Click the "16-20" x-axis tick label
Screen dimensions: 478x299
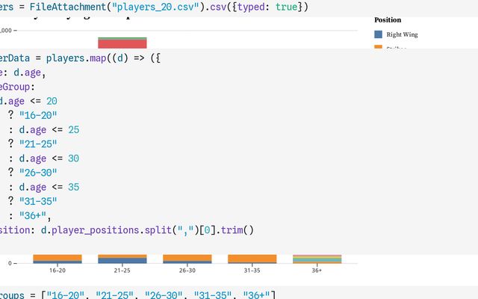click(x=58, y=271)
